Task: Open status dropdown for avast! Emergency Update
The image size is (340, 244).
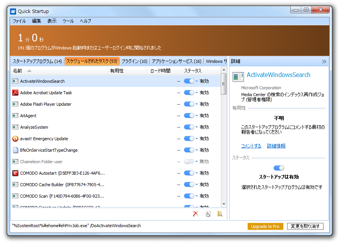Action: (197, 138)
